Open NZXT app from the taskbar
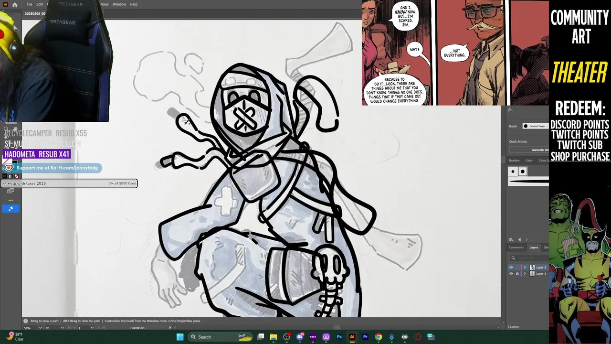The image size is (611, 344). [313, 337]
